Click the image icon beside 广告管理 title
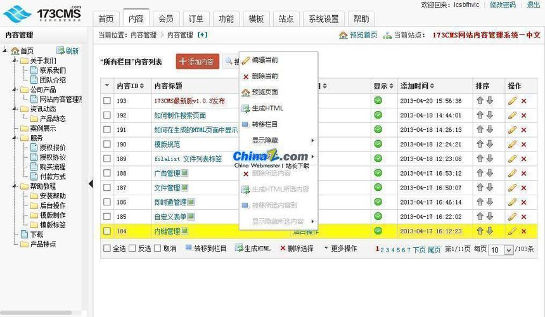This screenshot has width=545, height=317. 185,173
